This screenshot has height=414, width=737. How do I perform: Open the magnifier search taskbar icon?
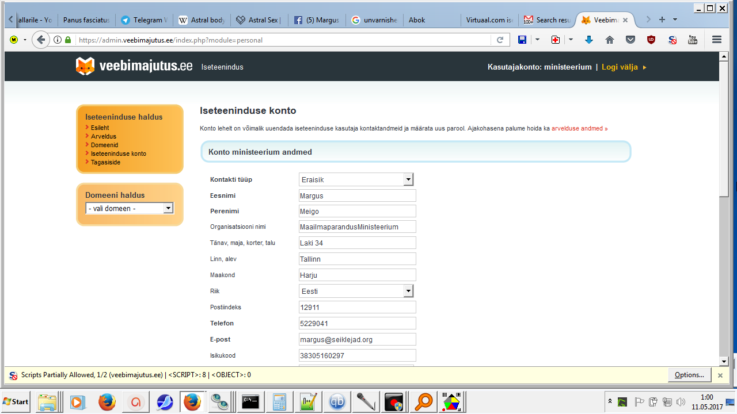tap(423, 402)
